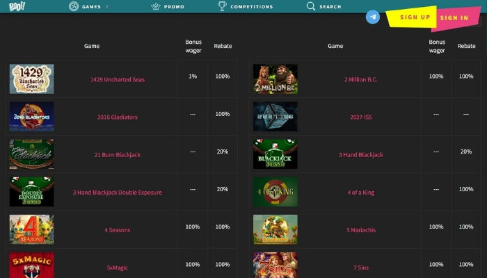Open the Promo menu item

(x=175, y=7)
